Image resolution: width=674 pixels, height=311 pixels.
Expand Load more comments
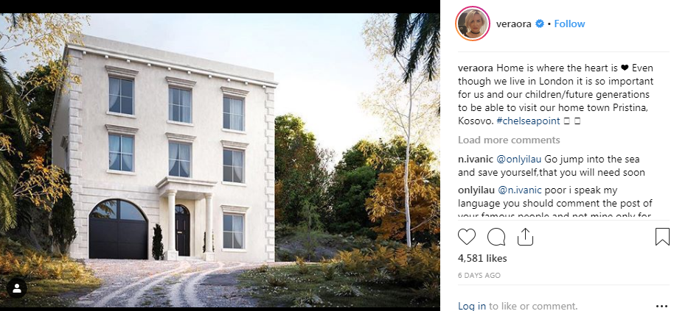509,140
